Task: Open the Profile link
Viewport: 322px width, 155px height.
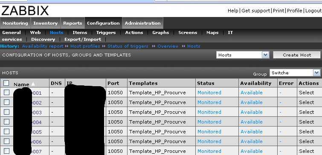Action: [295, 11]
